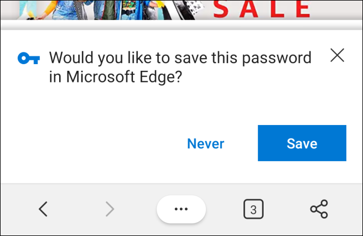
Task: Click the share icon in bottom toolbar
Action: pos(319,209)
